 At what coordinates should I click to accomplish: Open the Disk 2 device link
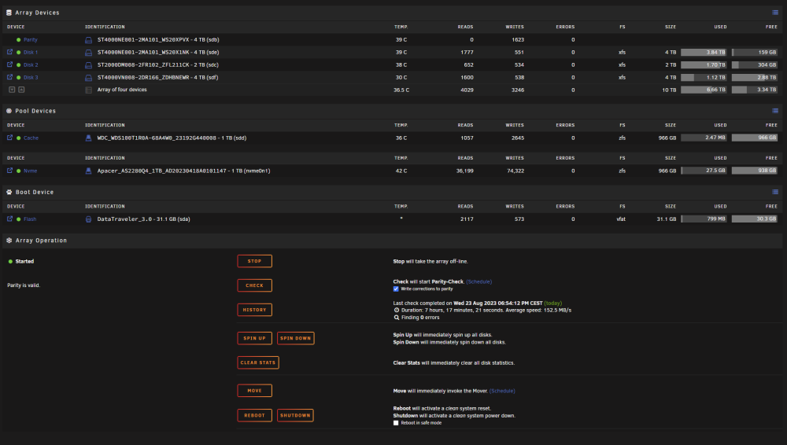tap(31, 64)
